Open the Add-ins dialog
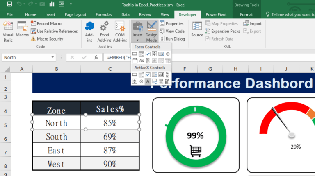315x176 pixels. tap(89, 32)
